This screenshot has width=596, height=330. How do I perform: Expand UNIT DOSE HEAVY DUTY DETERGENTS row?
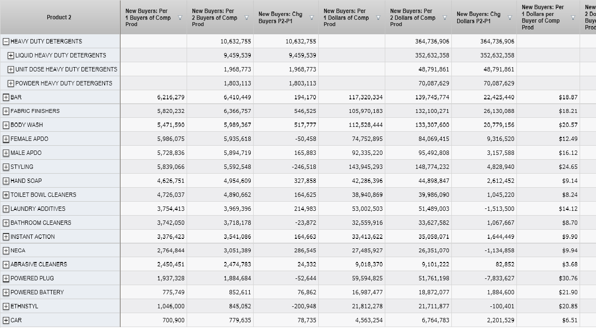11,69
